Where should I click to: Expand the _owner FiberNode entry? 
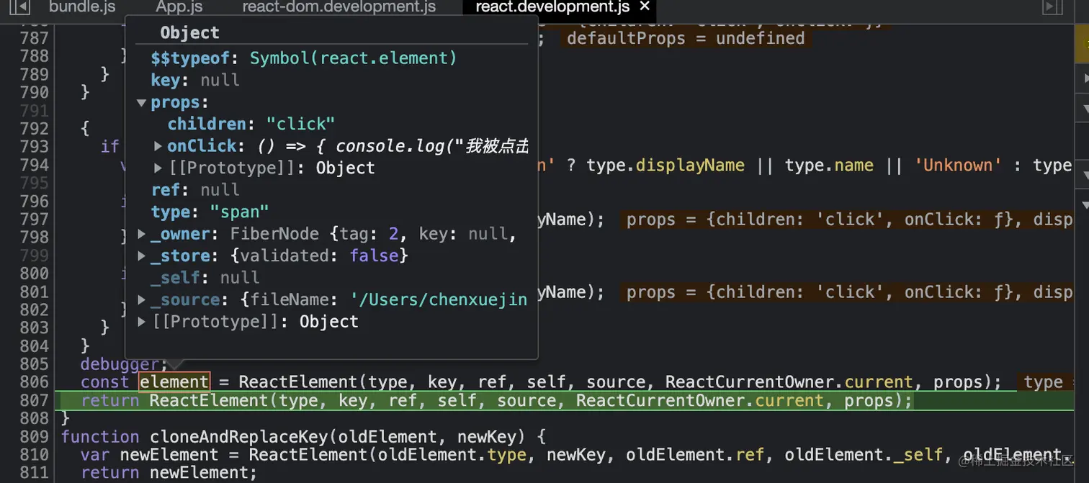141,235
